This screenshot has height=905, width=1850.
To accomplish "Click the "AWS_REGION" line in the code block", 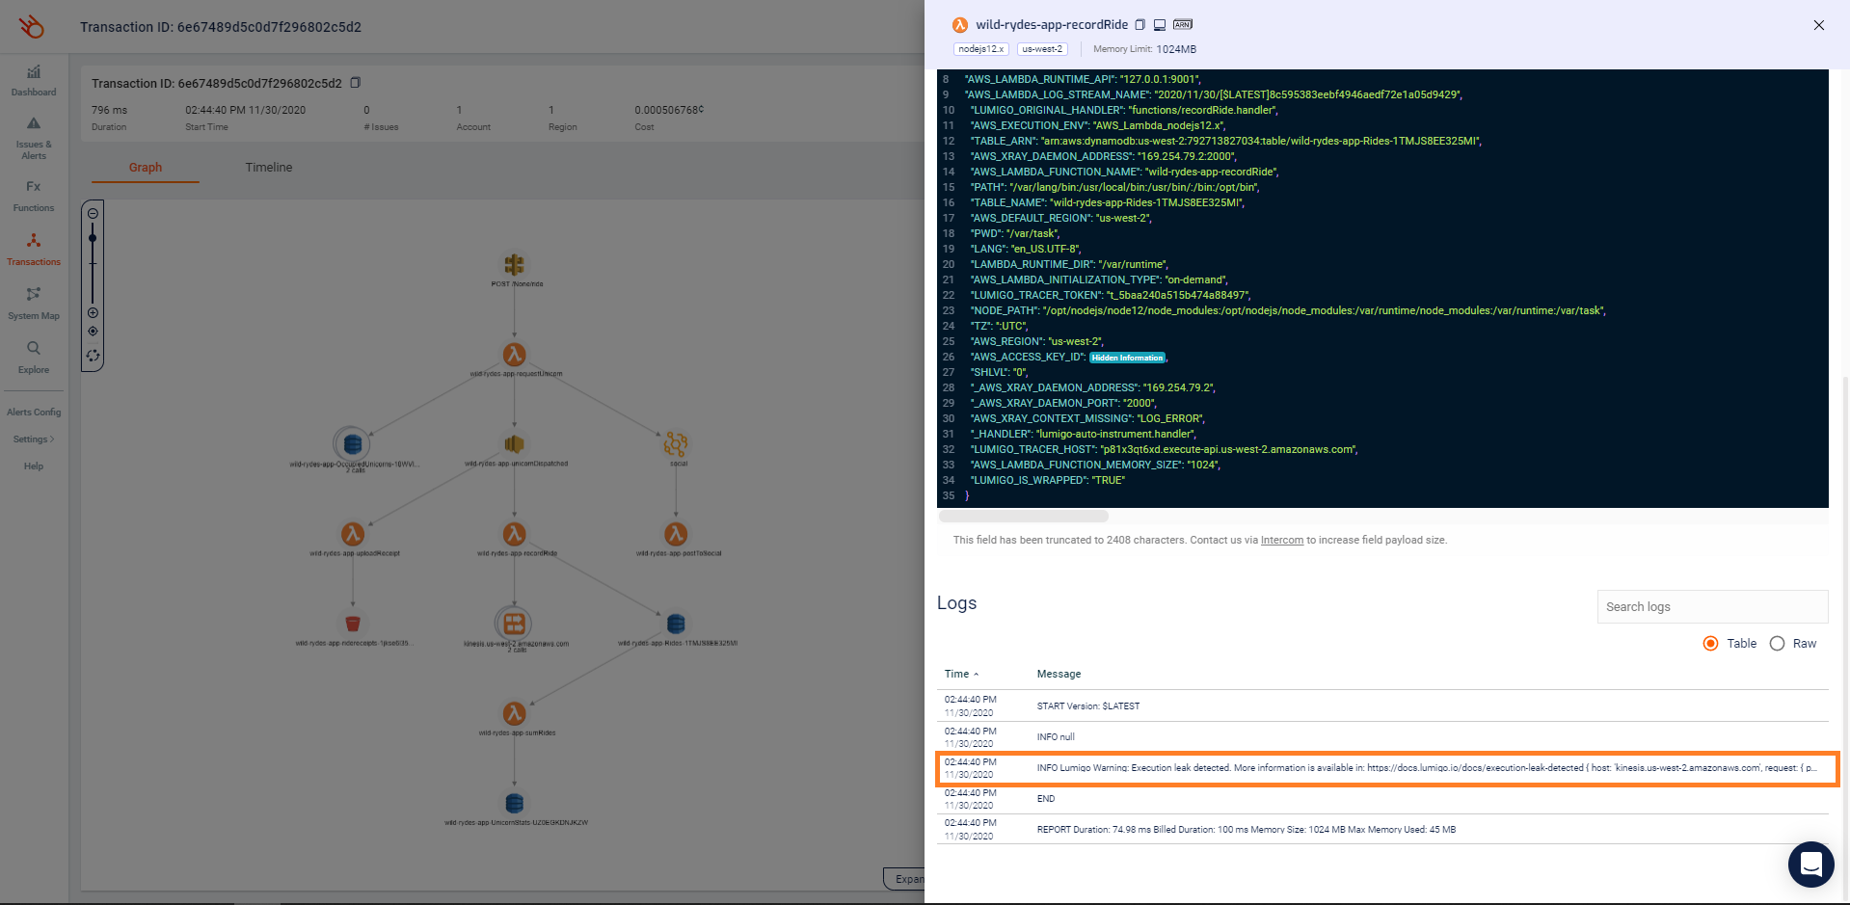I will pos(1037,341).
